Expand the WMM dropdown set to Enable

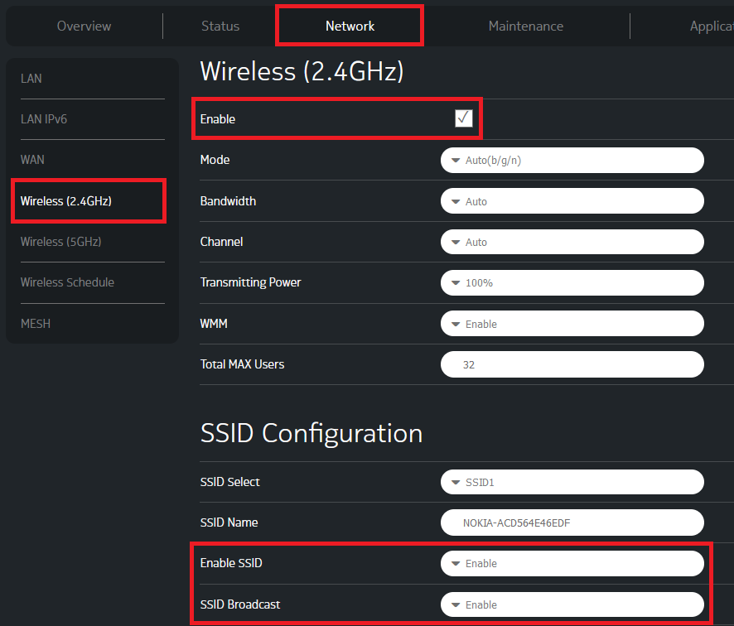pos(572,323)
